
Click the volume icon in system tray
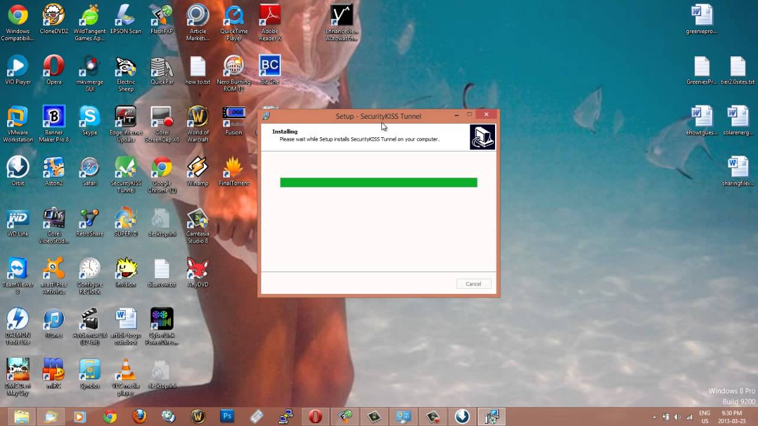click(677, 417)
